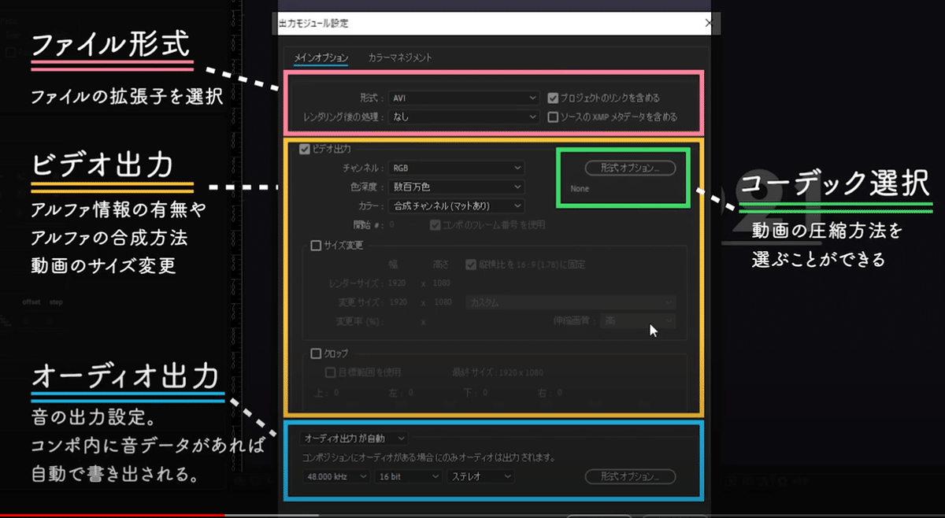This screenshot has width=945, height=518.
Task: Click the None codec label
Action: [x=580, y=189]
